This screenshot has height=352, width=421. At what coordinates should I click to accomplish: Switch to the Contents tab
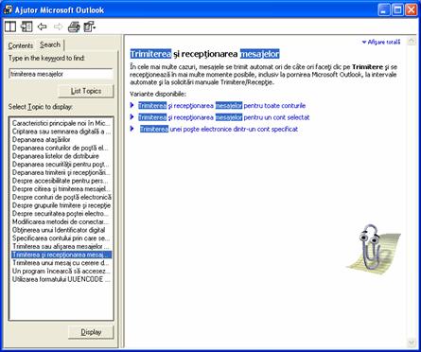tap(21, 45)
